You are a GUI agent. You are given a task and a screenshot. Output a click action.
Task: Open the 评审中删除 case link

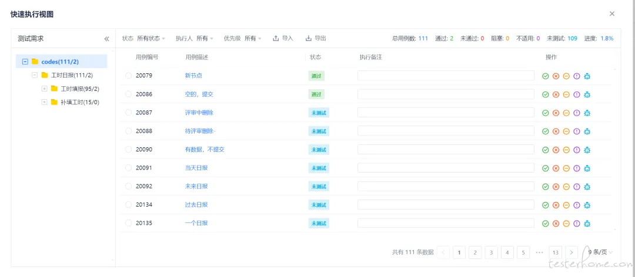(x=199, y=113)
